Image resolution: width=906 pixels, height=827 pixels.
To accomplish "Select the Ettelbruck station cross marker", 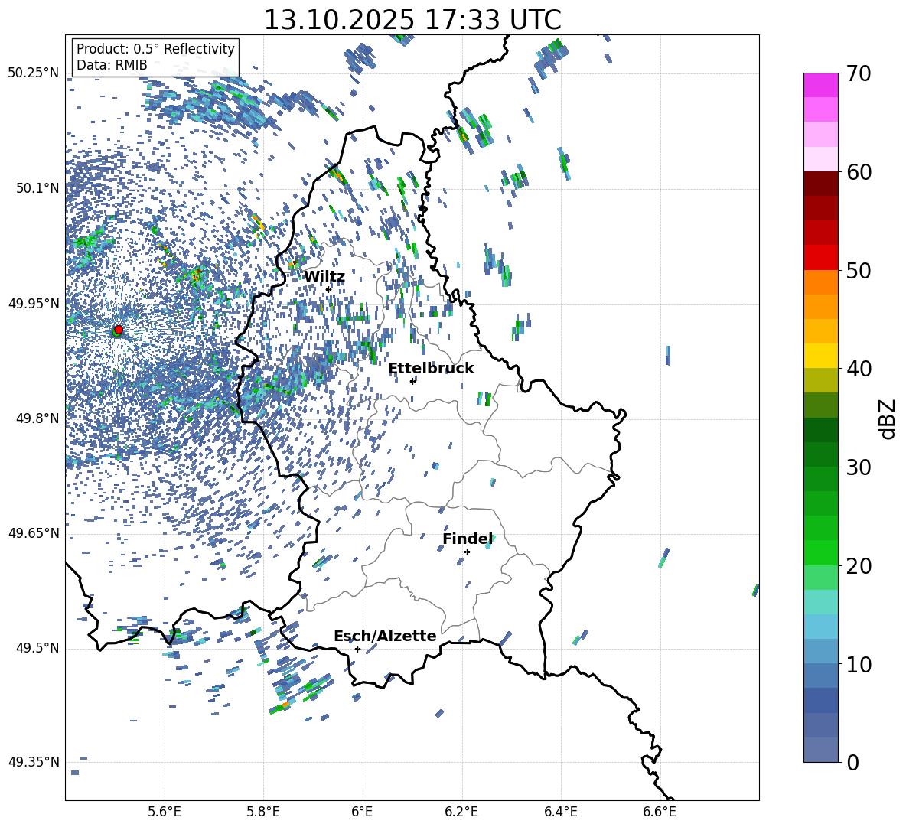I will pos(412,380).
